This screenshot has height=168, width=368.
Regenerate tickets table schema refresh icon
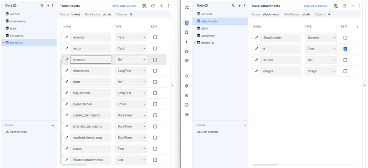pos(153,6)
